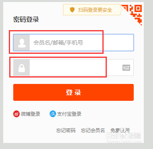Viewport: 153px width, 149px height.
Task: Click the red Weibo logo icon
Action: 16,114
